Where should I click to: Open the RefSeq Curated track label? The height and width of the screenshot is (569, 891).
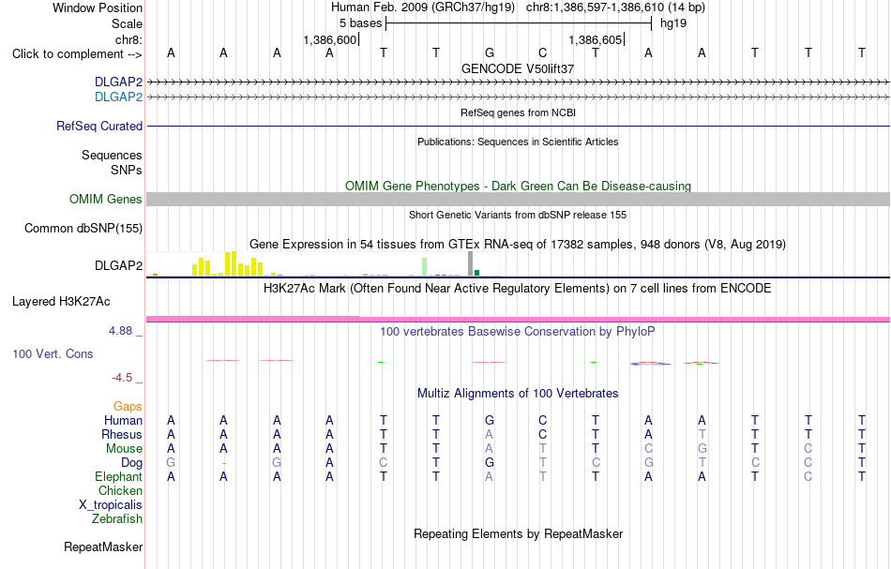(x=98, y=126)
